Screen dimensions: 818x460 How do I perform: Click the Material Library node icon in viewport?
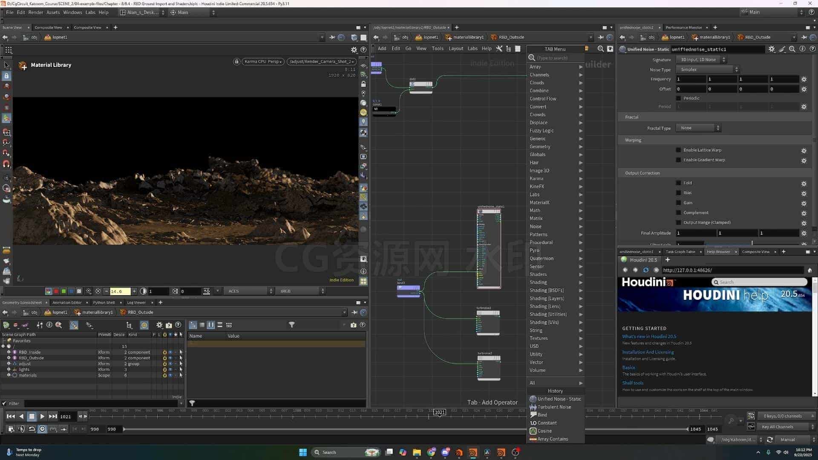23,66
